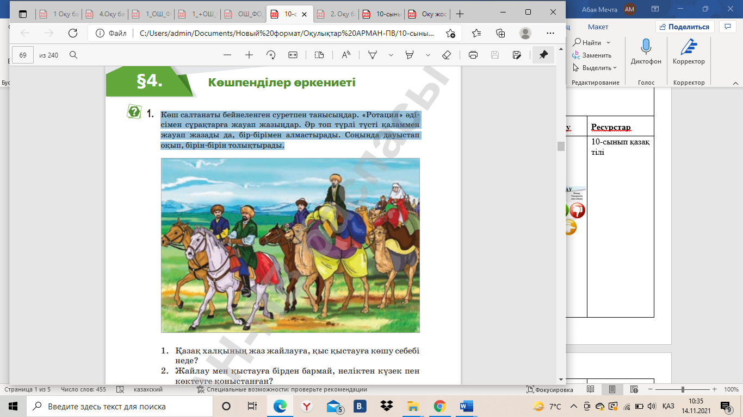Open a new Edge tab
Viewport: 743px width, 417px height.
(x=460, y=14)
